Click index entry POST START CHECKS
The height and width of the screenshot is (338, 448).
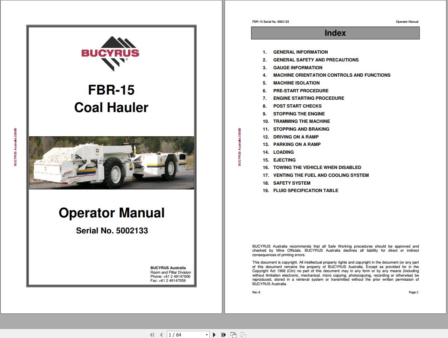298,106
